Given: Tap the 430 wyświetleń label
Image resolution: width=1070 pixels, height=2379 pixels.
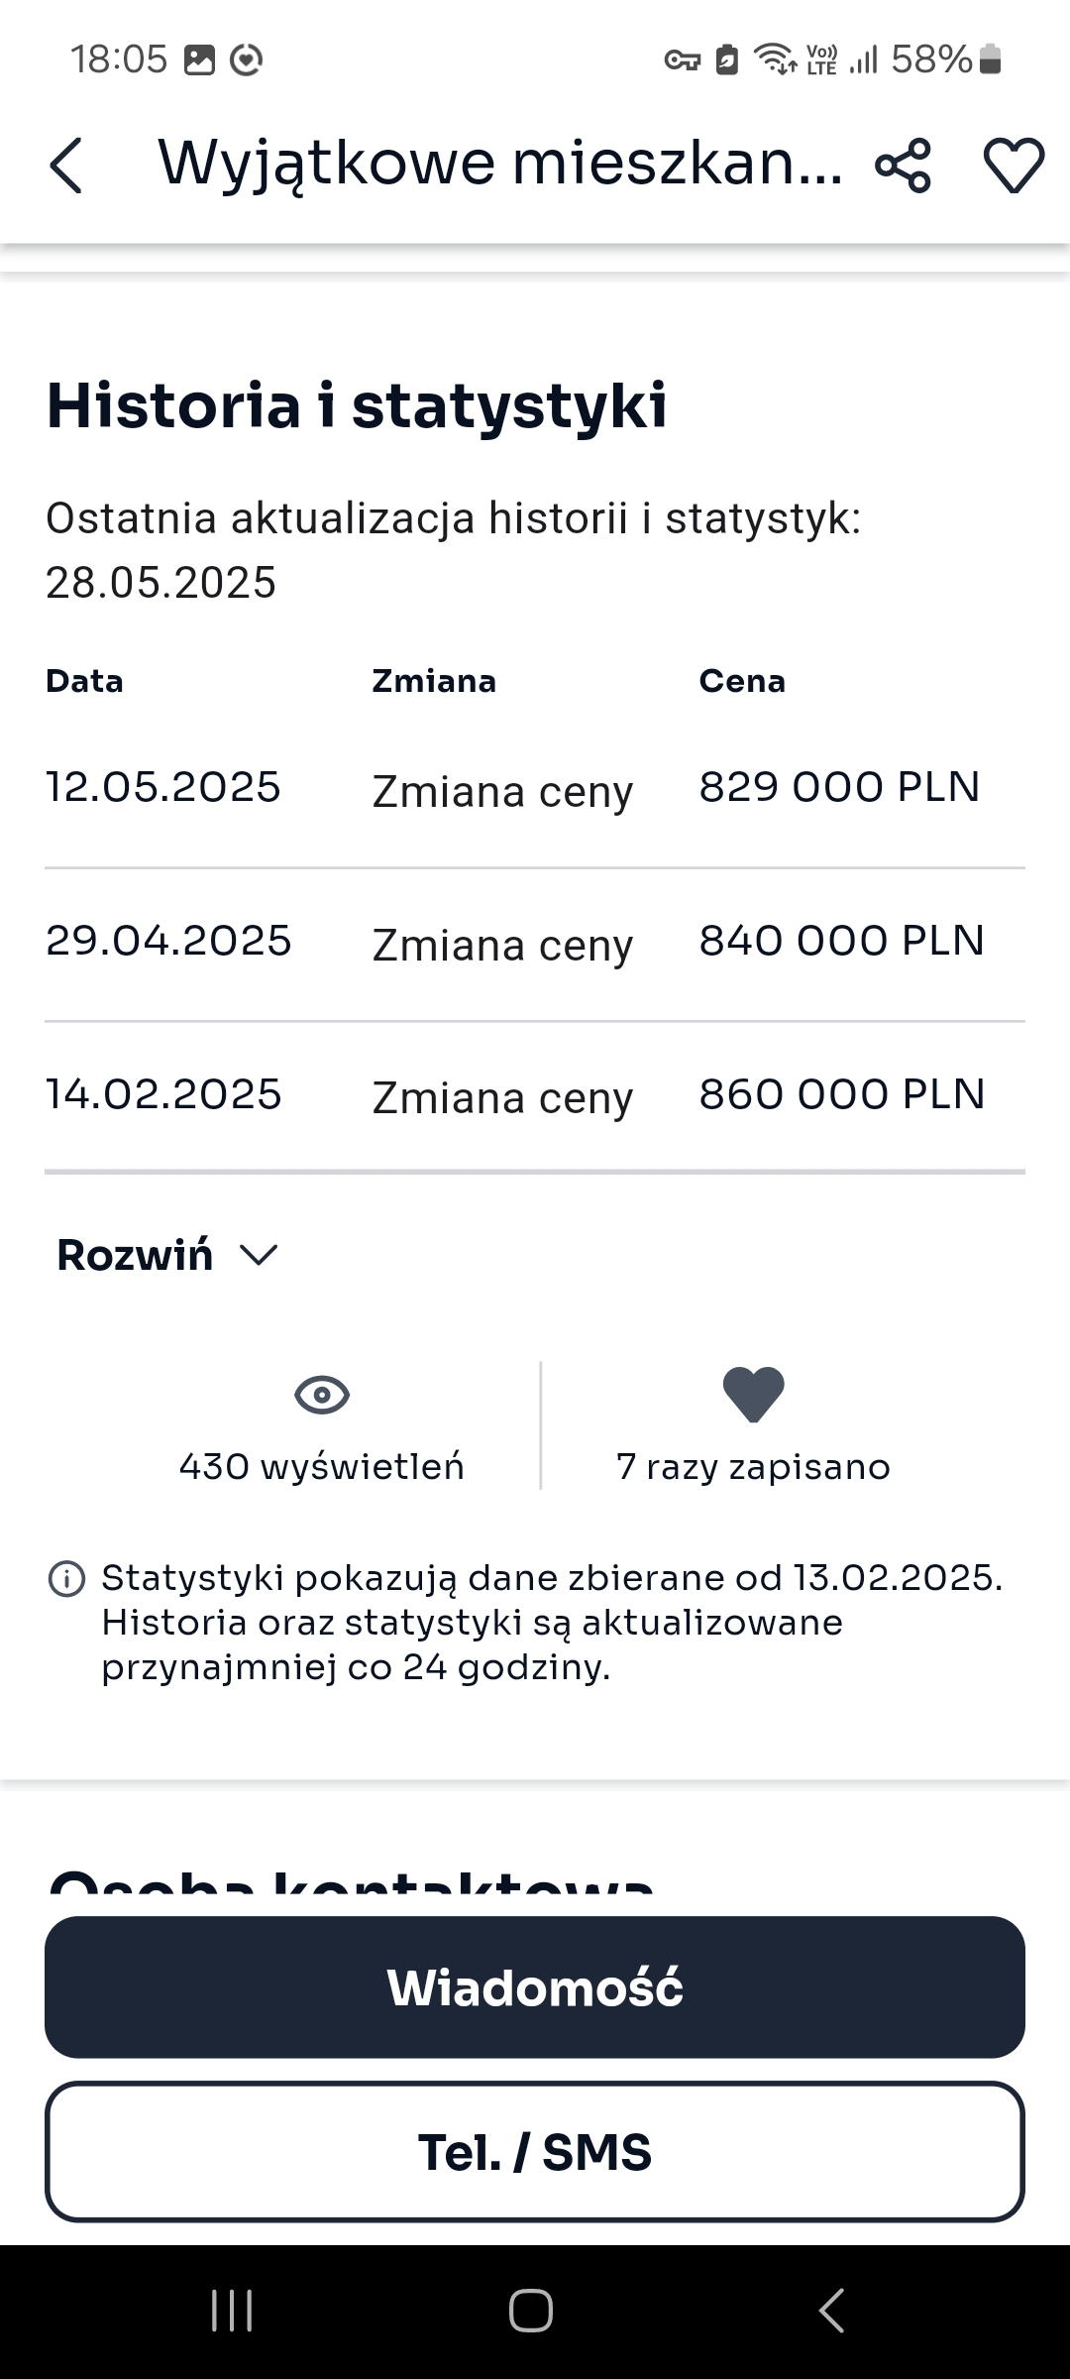Looking at the screenshot, I should point(322,1467).
